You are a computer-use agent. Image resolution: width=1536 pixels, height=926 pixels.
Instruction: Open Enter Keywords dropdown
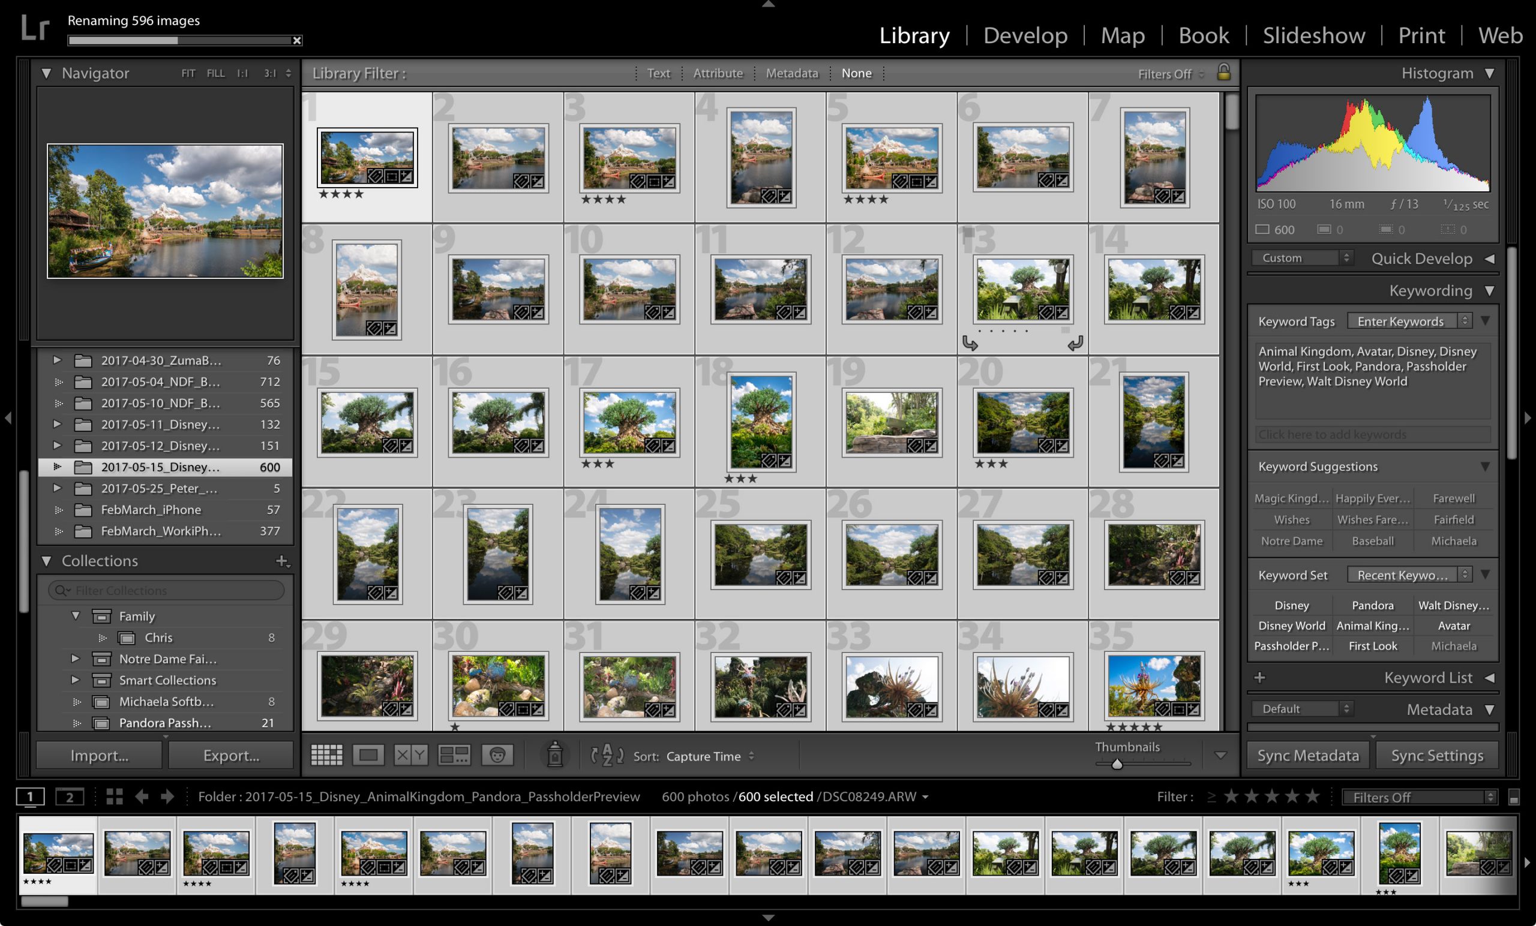(1410, 321)
